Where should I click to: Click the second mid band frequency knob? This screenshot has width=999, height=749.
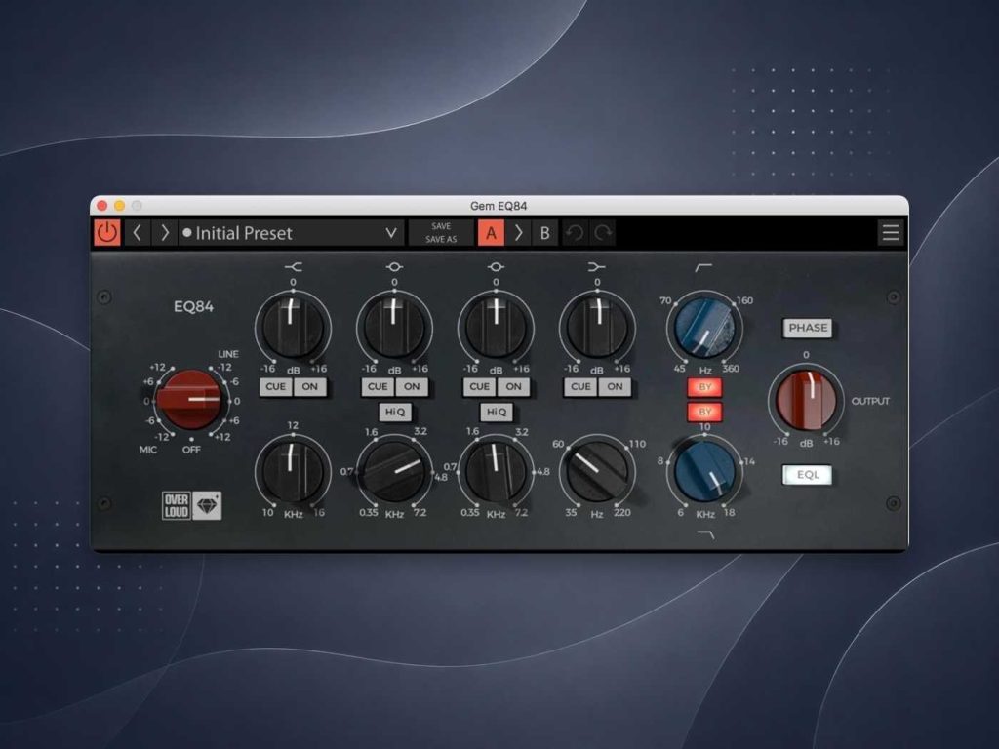click(496, 471)
